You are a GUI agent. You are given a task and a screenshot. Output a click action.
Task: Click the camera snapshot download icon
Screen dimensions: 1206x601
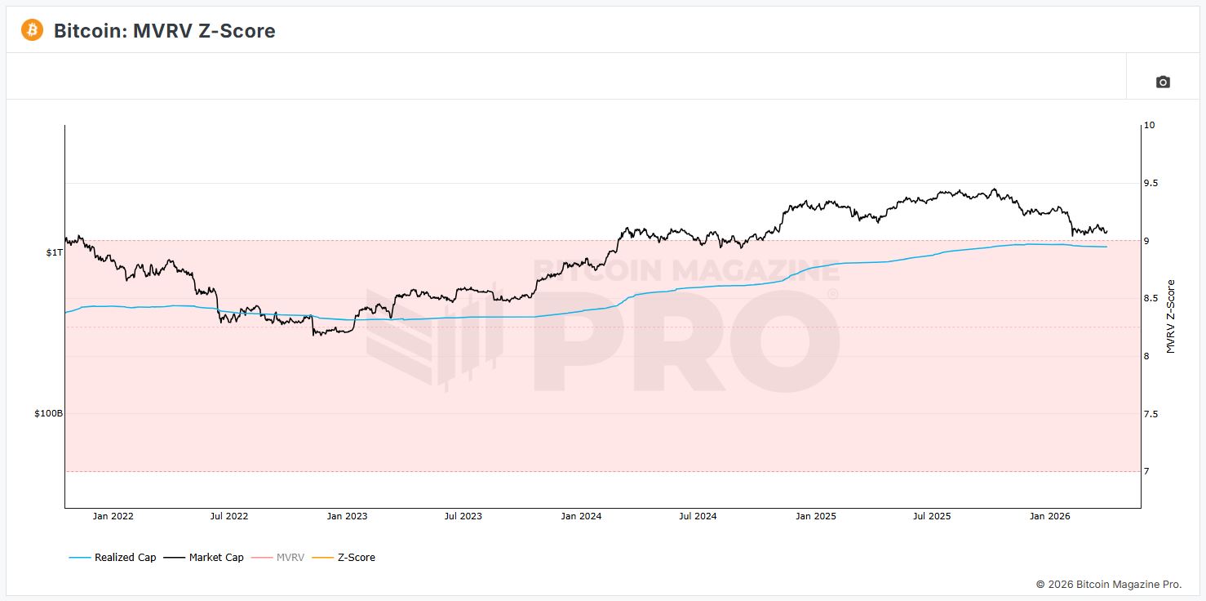[1163, 82]
